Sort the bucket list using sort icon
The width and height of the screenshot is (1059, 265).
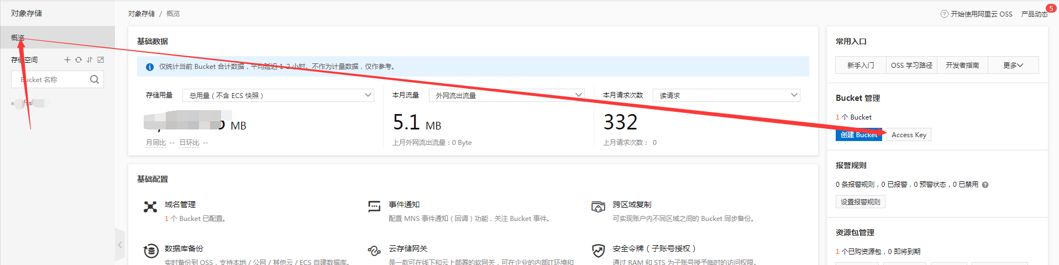[90, 60]
